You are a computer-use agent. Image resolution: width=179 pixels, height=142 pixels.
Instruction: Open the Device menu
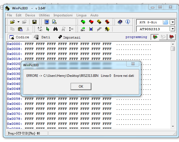point(30,15)
